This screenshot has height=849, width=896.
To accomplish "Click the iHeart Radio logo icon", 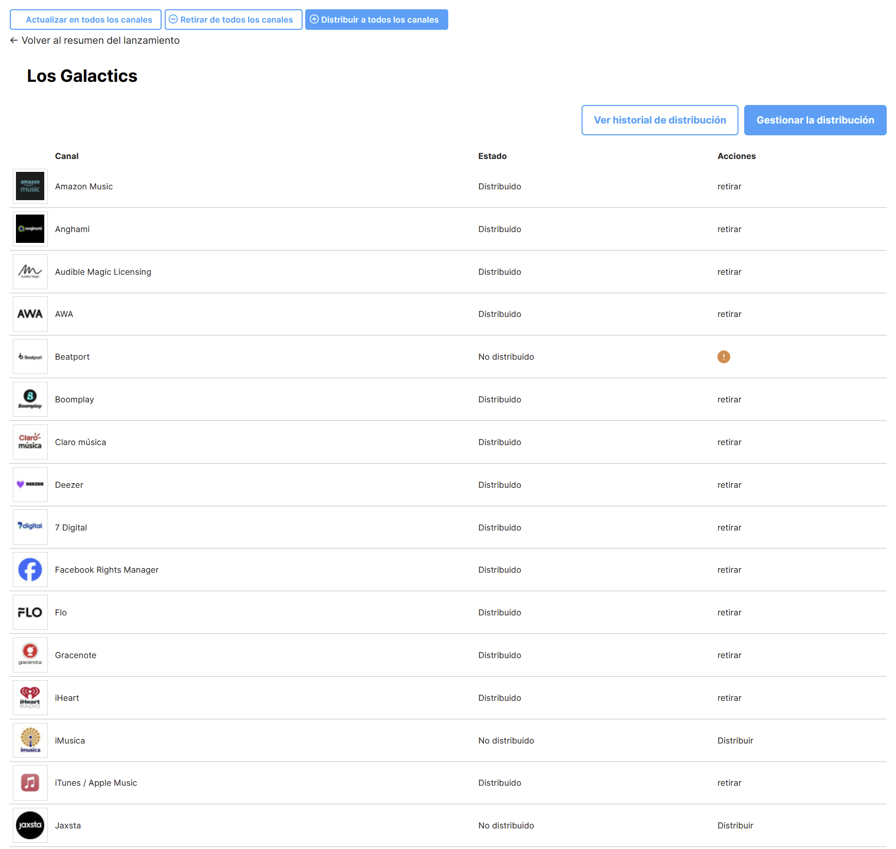I will 30,698.
